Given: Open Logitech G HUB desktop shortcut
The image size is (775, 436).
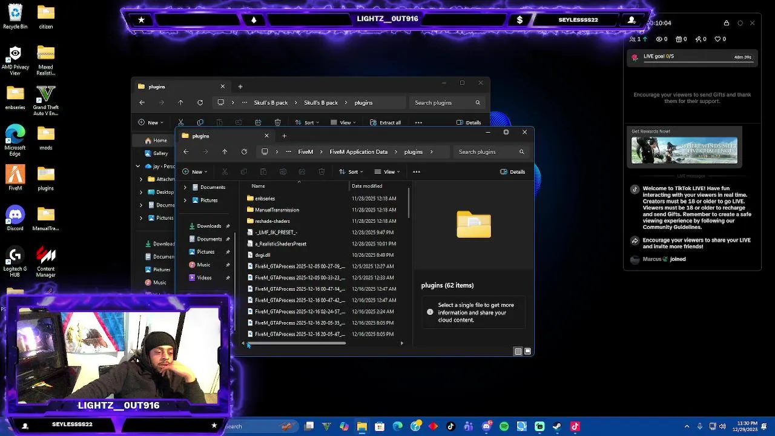Looking at the screenshot, I should 15,262.
